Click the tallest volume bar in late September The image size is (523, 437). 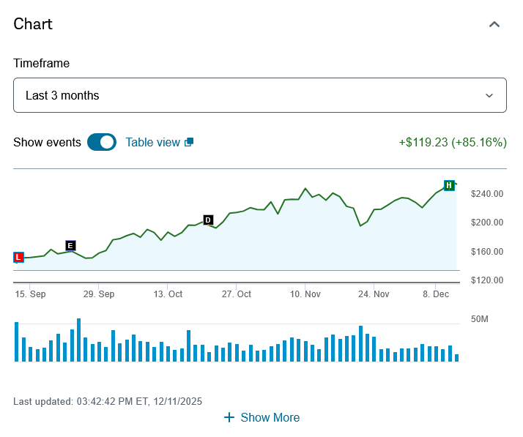coord(78,340)
